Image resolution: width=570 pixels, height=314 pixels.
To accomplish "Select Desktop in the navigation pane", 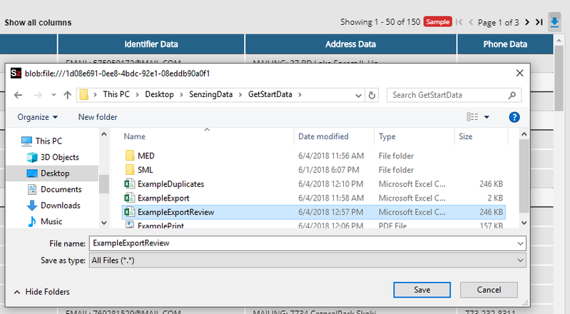I will (55, 173).
